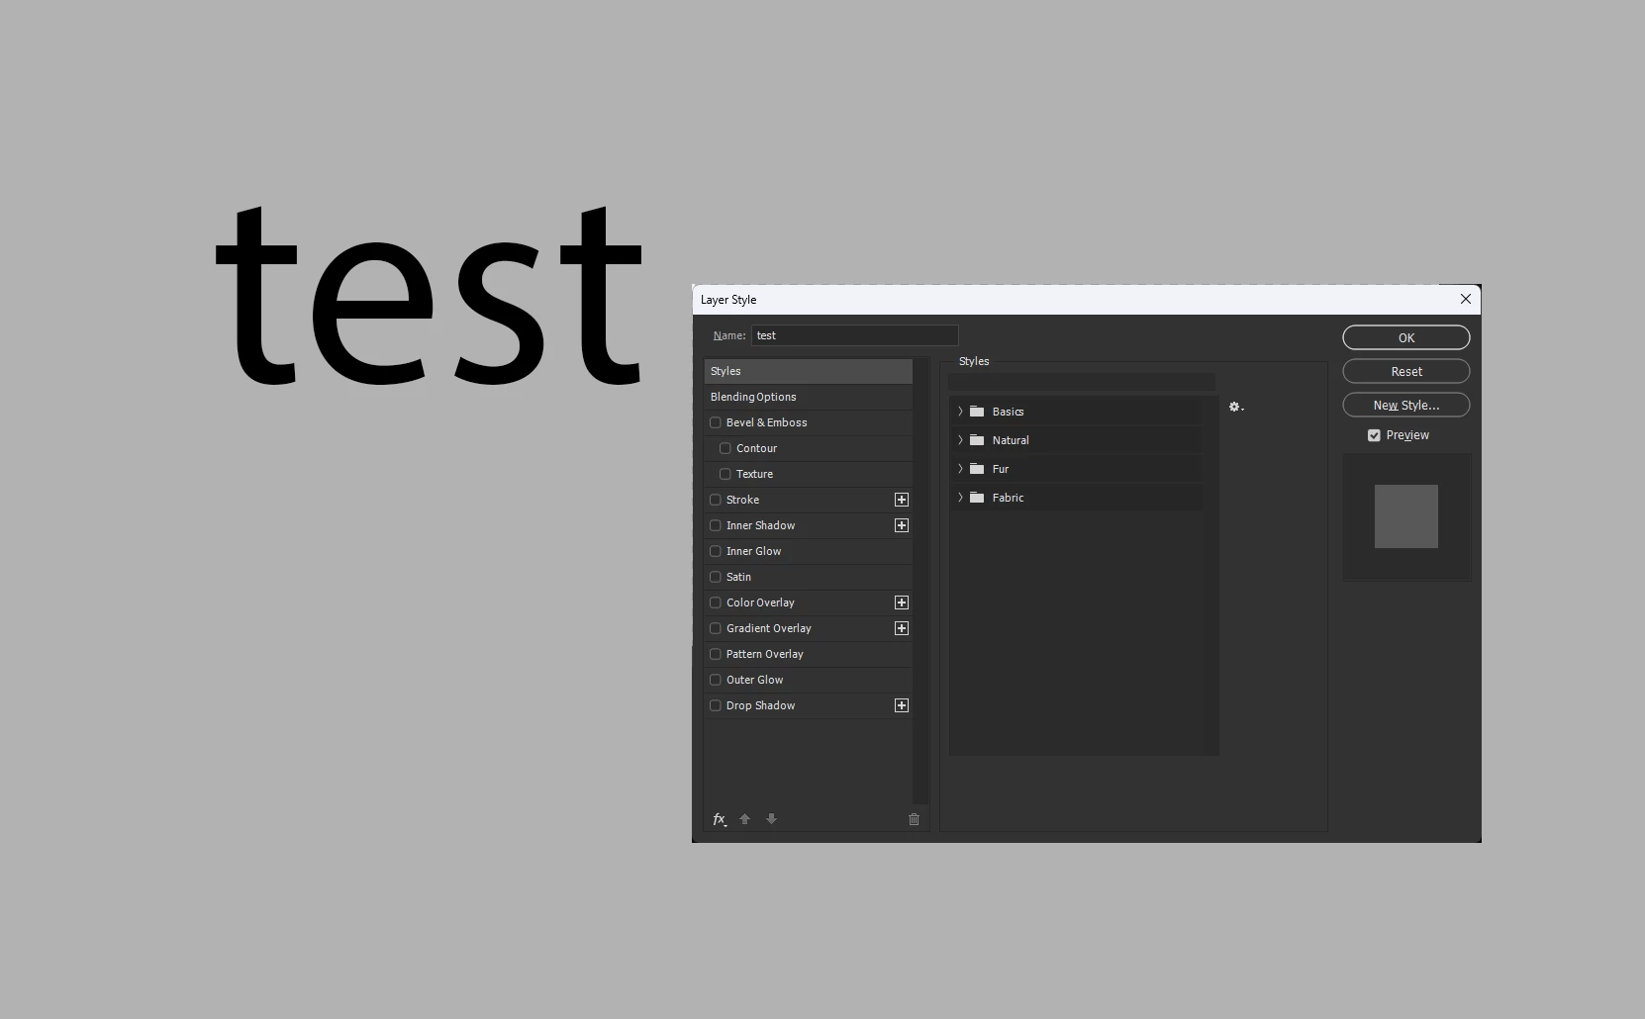The image size is (1645, 1019).
Task: Enable the Outer Glow checkbox
Action: (x=716, y=680)
